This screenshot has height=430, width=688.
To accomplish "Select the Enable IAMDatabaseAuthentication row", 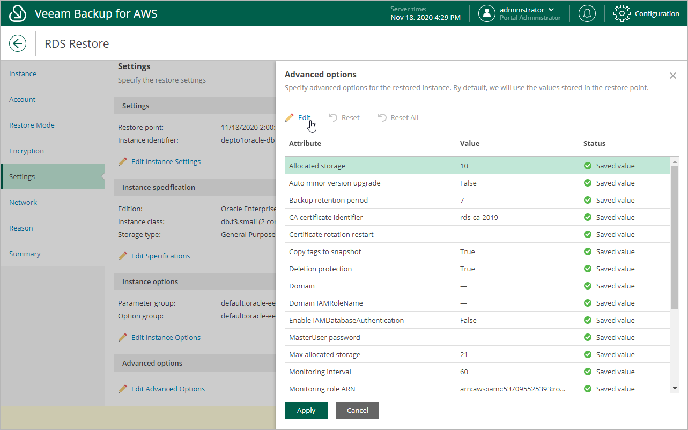I will 477,320.
